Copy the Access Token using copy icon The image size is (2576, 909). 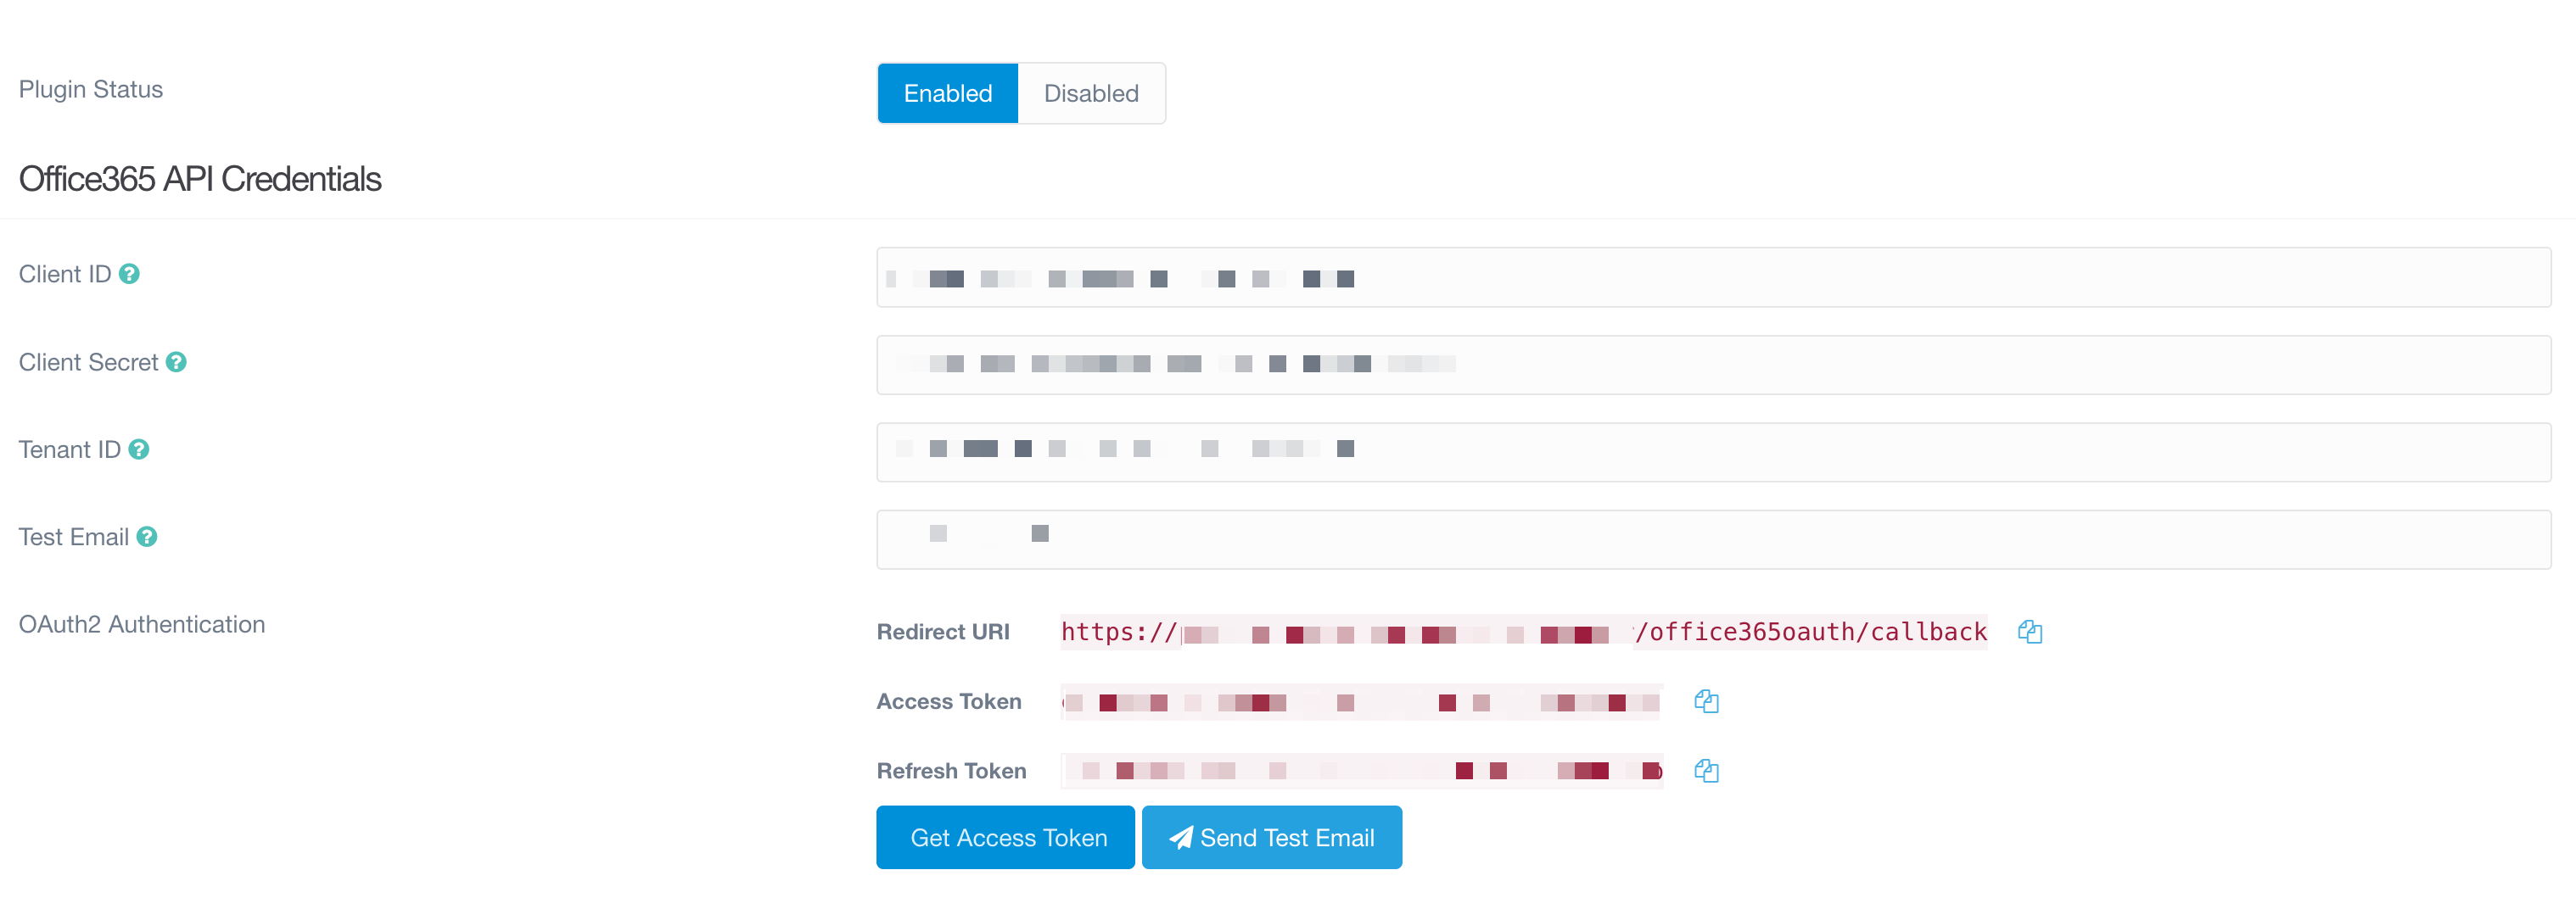(x=1706, y=701)
